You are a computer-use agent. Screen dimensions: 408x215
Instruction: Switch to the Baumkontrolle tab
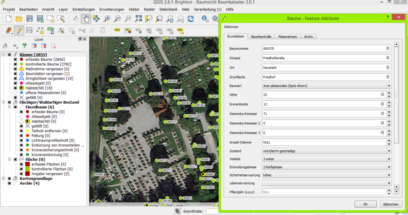[x=262, y=36]
